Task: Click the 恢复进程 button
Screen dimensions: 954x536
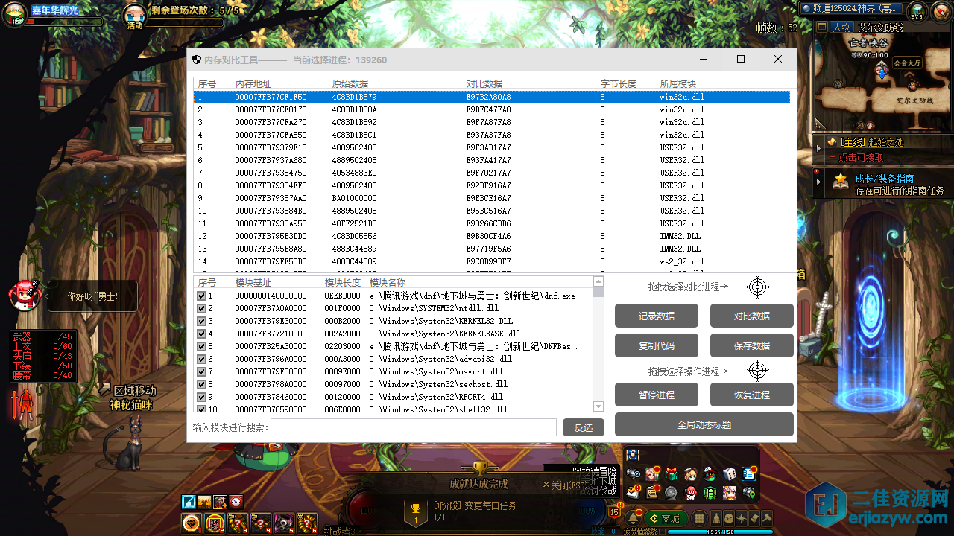Action: (x=752, y=395)
